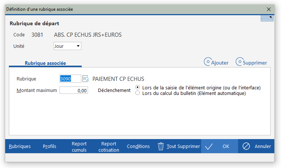Click the trash icon for Tout Supprimer

point(161,146)
